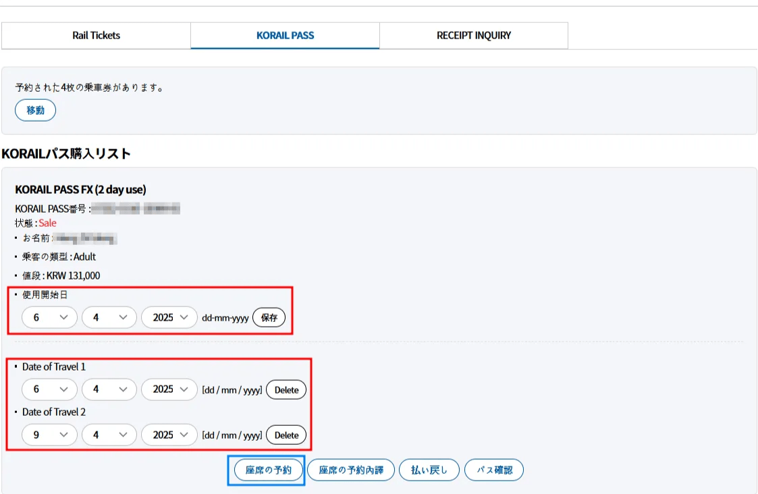This screenshot has width=758, height=494.
Task: Expand the month dropdown for Date of Travel 1
Action: tap(109, 389)
